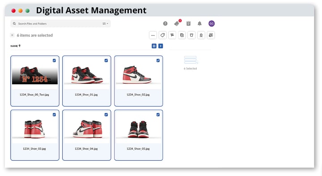
Task: Click the stacked items icon in side panel
Action: point(191,60)
